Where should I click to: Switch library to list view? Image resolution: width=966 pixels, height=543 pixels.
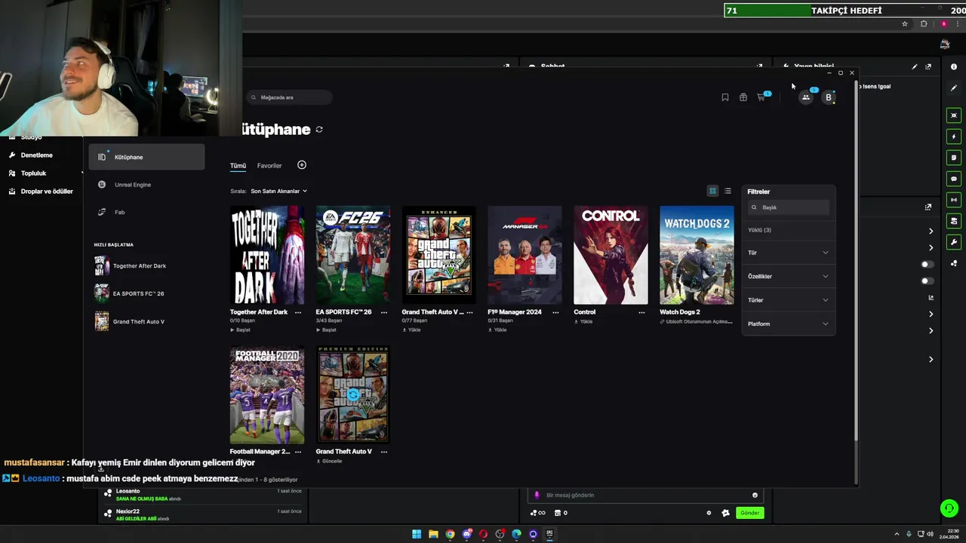click(728, 191)
